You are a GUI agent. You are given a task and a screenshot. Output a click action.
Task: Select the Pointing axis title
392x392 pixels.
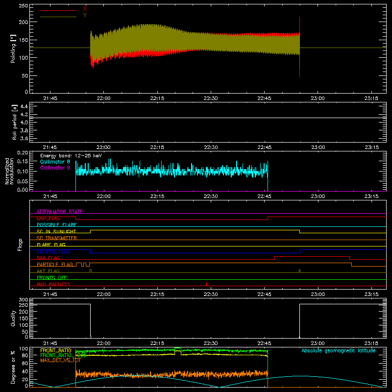[13, 49]
